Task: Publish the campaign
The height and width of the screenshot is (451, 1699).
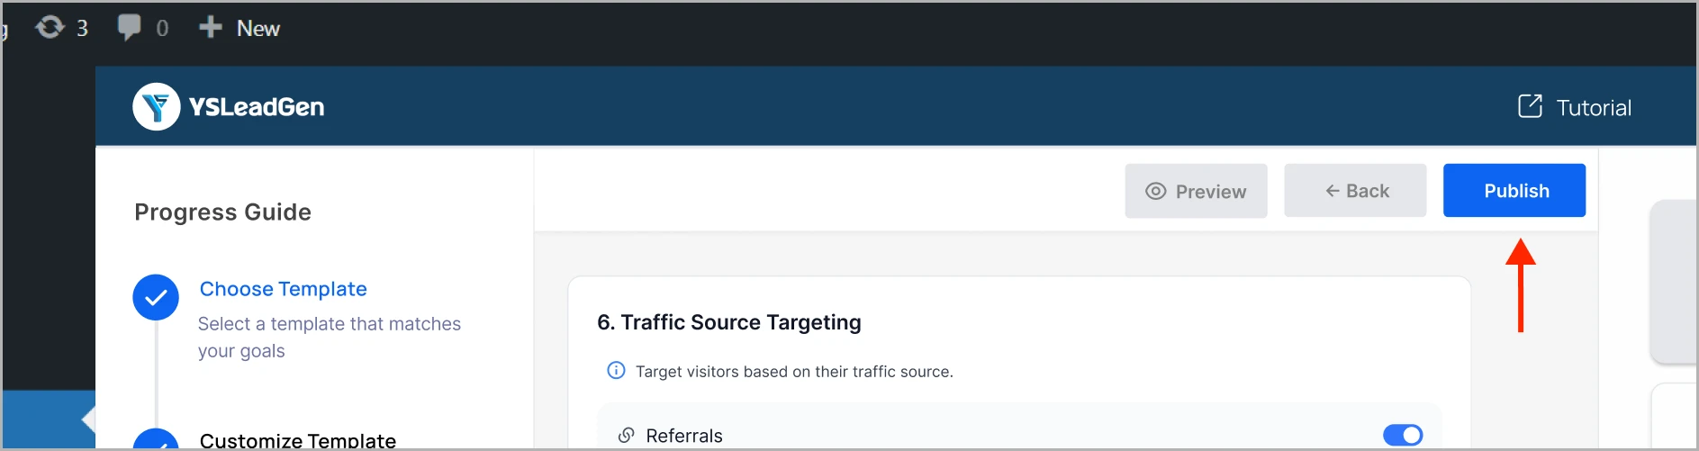Action: point(1514,190)
